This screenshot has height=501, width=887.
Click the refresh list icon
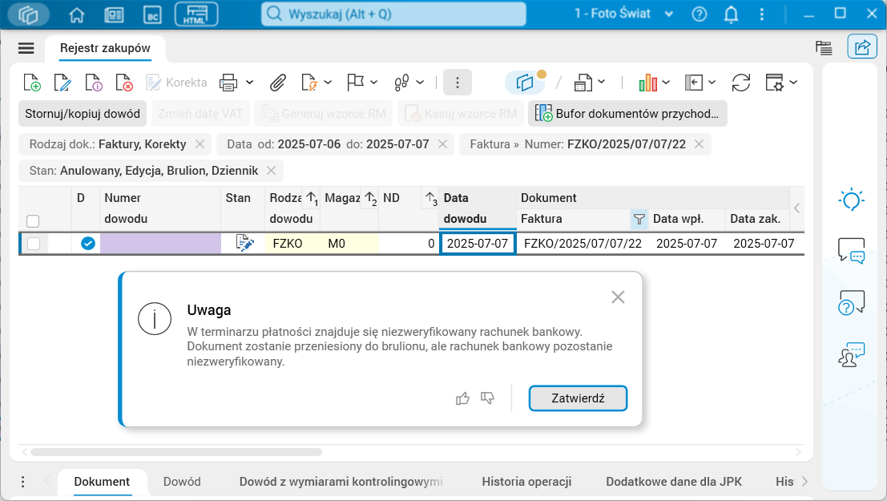[x=740, y=83]
